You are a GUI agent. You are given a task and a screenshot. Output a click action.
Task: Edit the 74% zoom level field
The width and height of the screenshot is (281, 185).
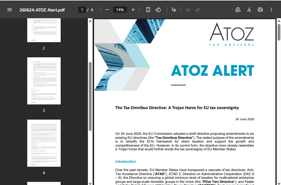tap(120, 10)
